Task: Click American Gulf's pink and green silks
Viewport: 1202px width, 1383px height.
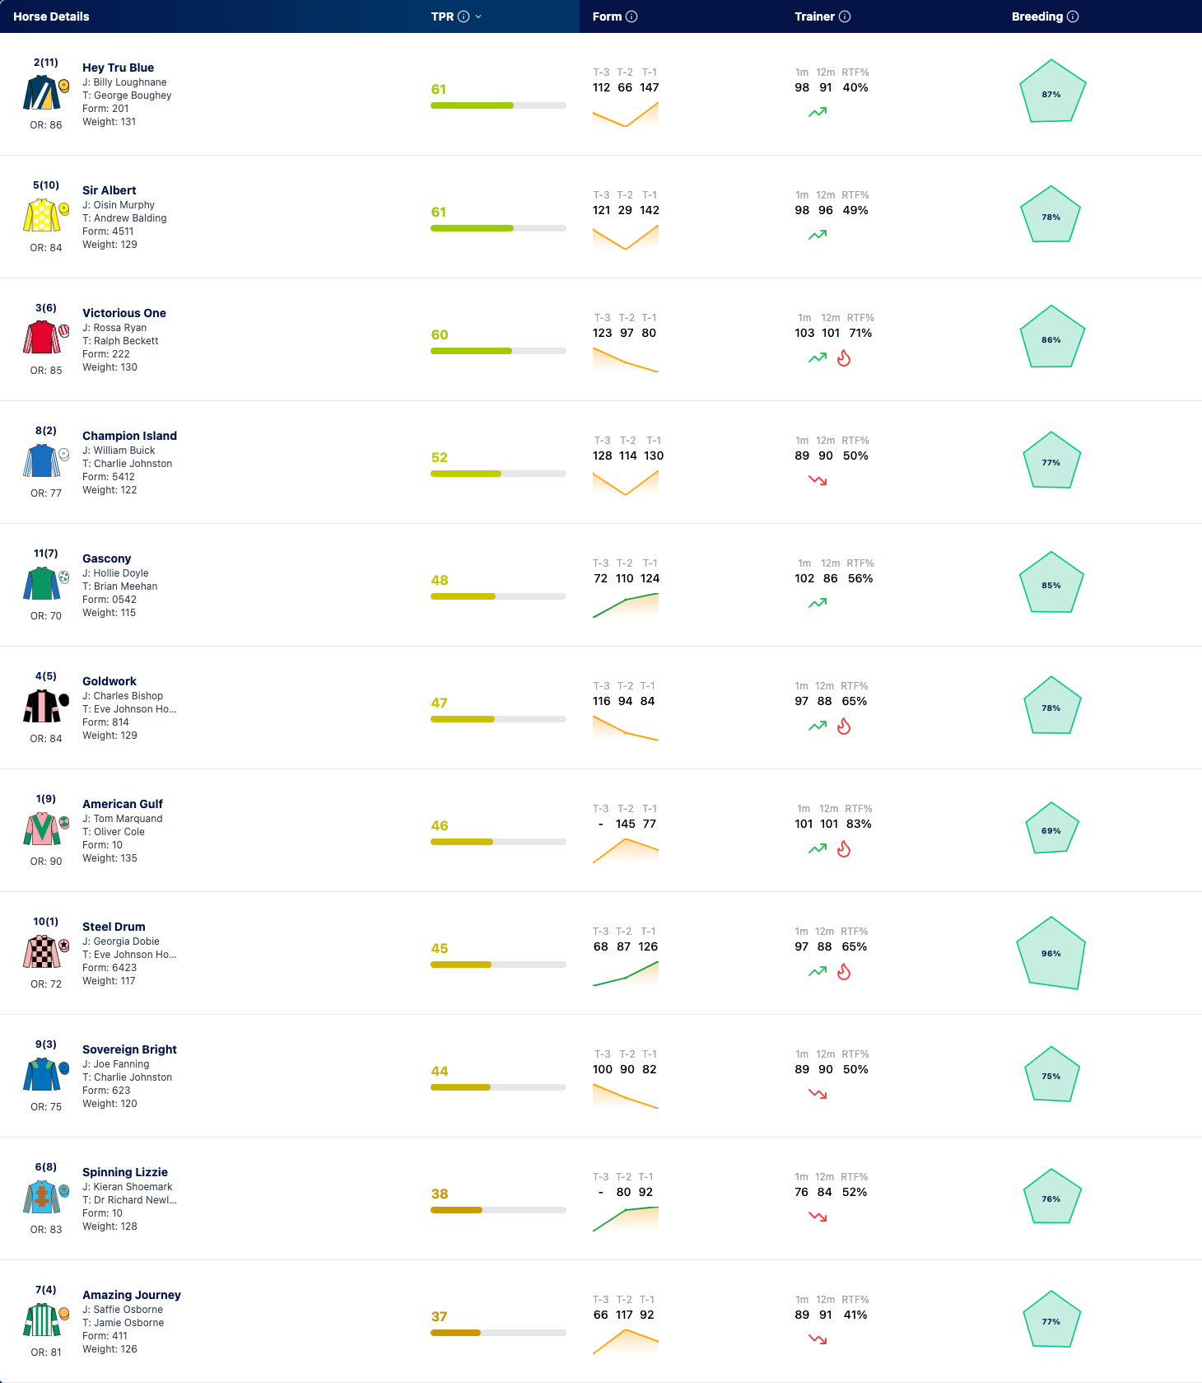Action: pyautogui.click(x=41, y=829)
